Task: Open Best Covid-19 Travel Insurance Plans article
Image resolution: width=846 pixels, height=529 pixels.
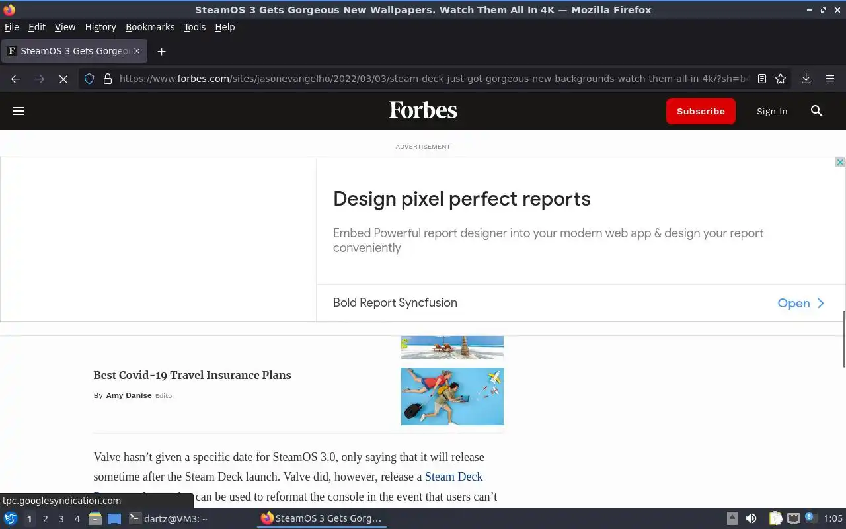Action: point(192,375)
